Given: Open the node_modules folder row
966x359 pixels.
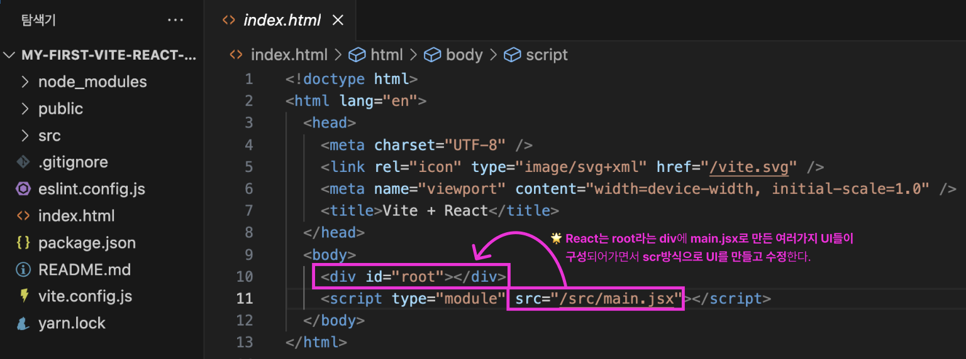Looking at the screenshot, I should click(x=102, y=82).
